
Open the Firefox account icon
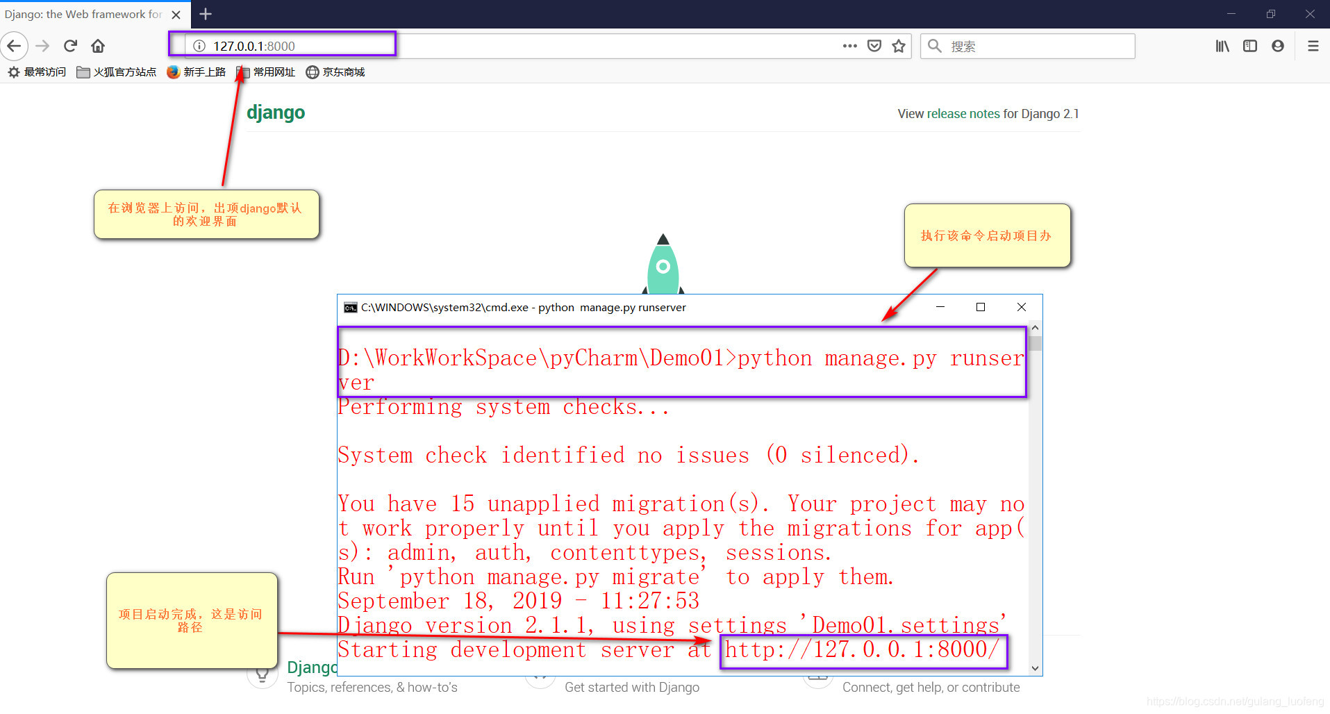click(x=1278, y=46)
